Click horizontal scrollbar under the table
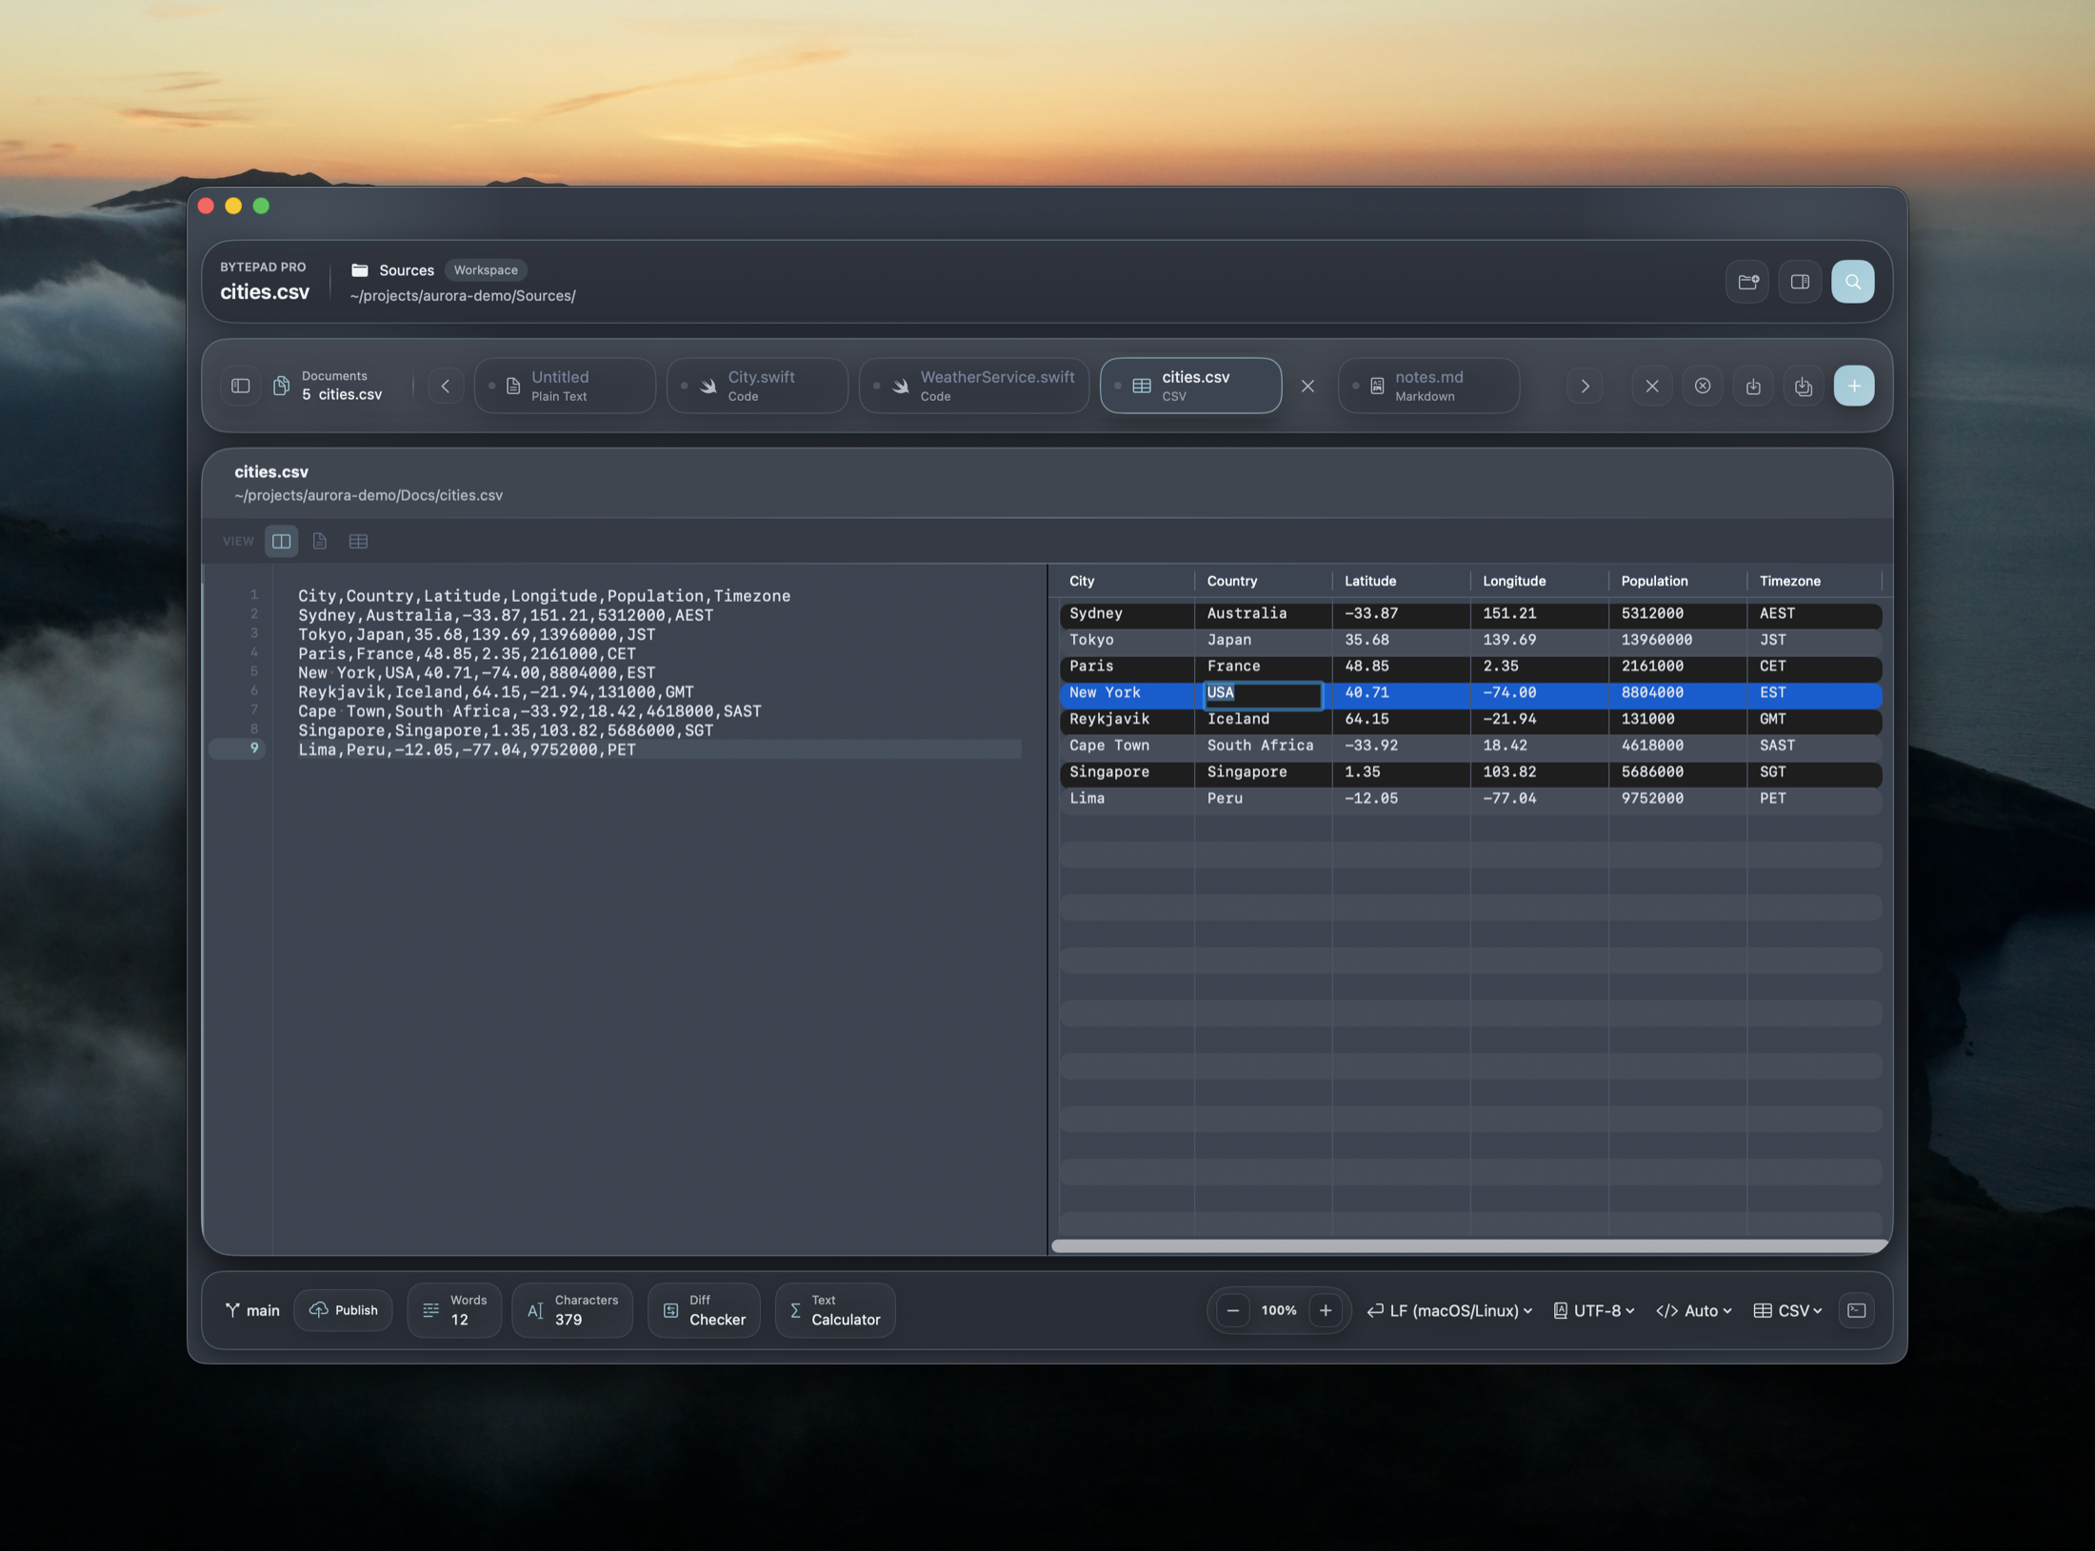The width and height of the screenshot is (2095, 1551). click(1469, 1245)
